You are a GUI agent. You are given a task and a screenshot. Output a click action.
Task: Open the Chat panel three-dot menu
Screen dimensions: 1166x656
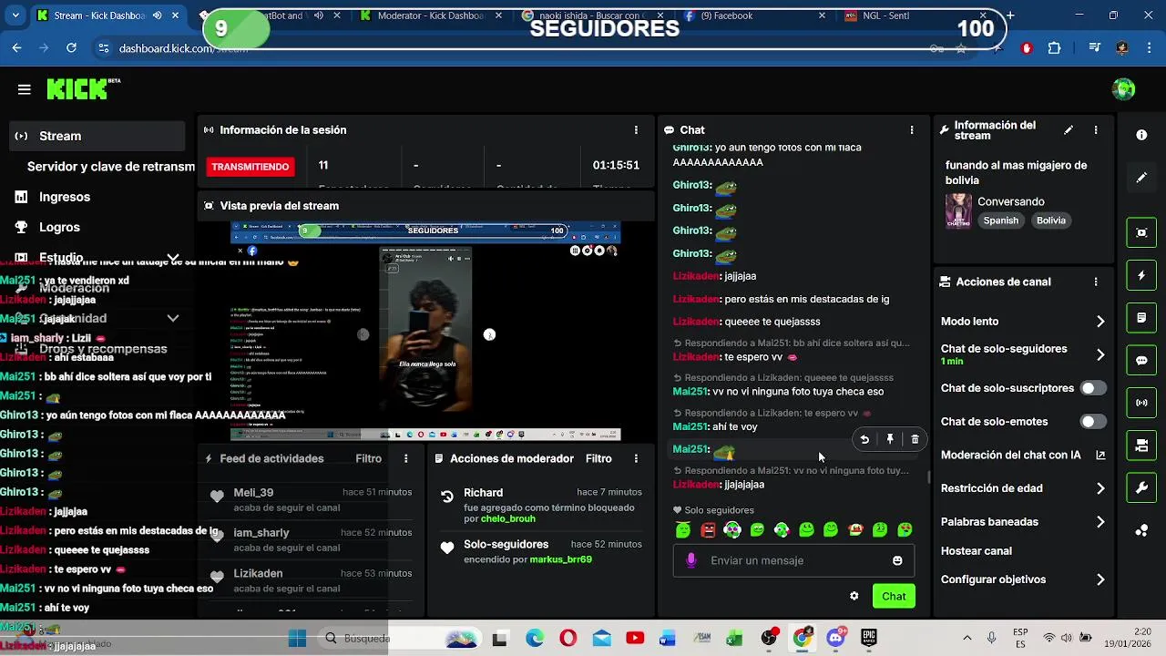[912, 130]
